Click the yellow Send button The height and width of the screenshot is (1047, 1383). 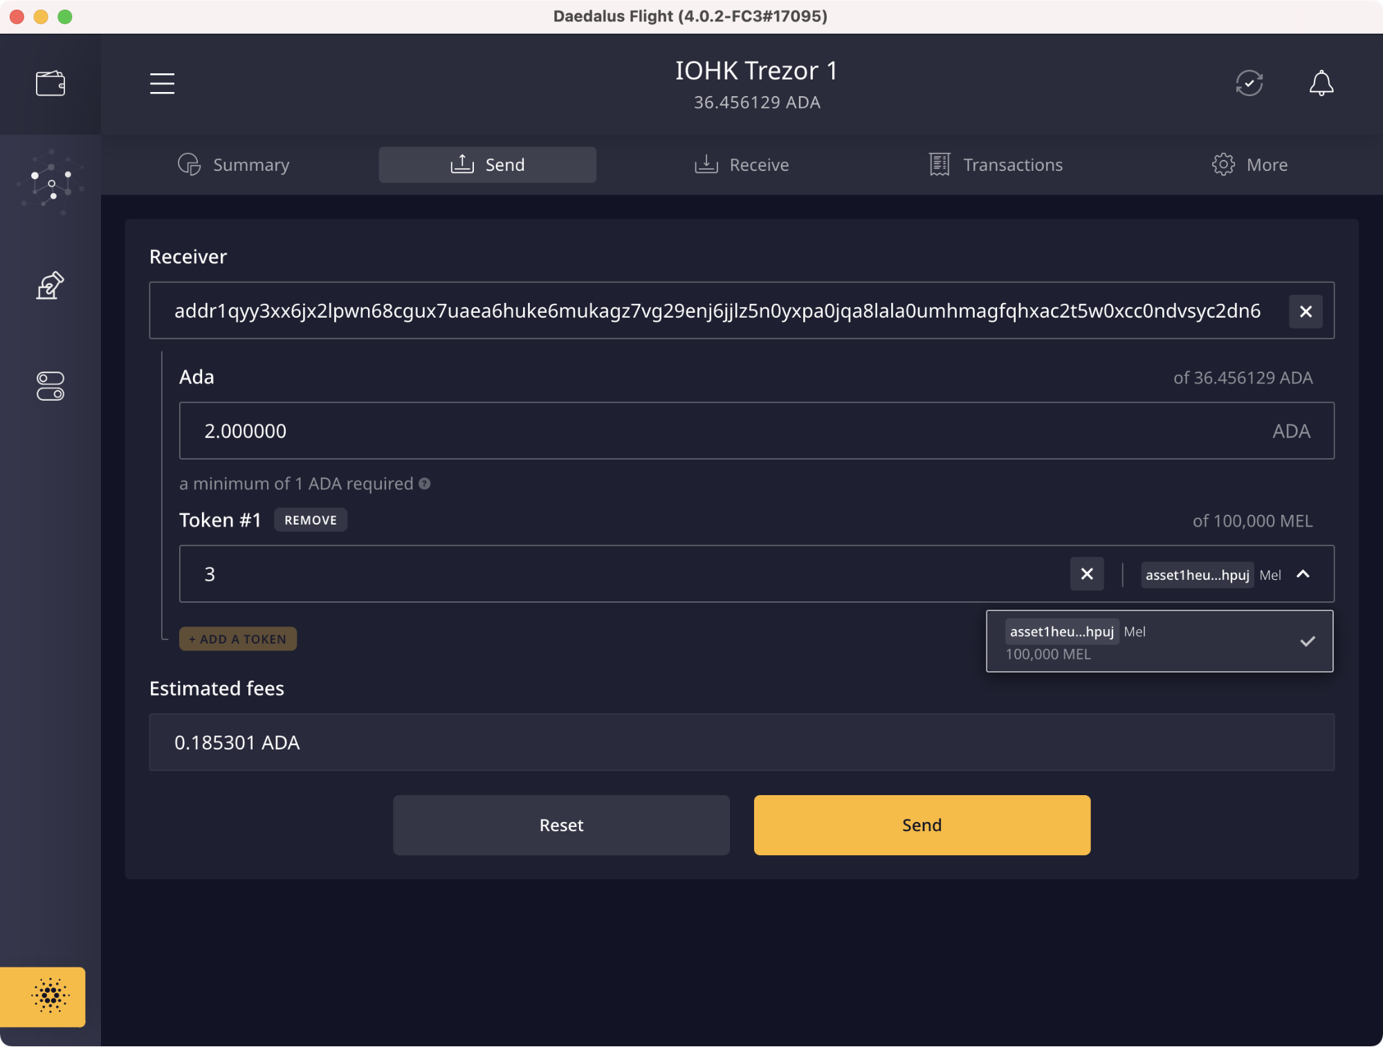922,825
